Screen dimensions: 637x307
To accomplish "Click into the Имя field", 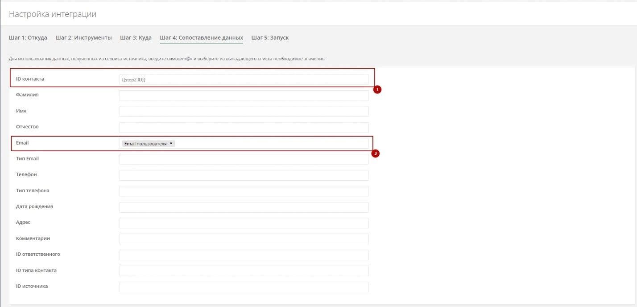I will tap(244, 112).
